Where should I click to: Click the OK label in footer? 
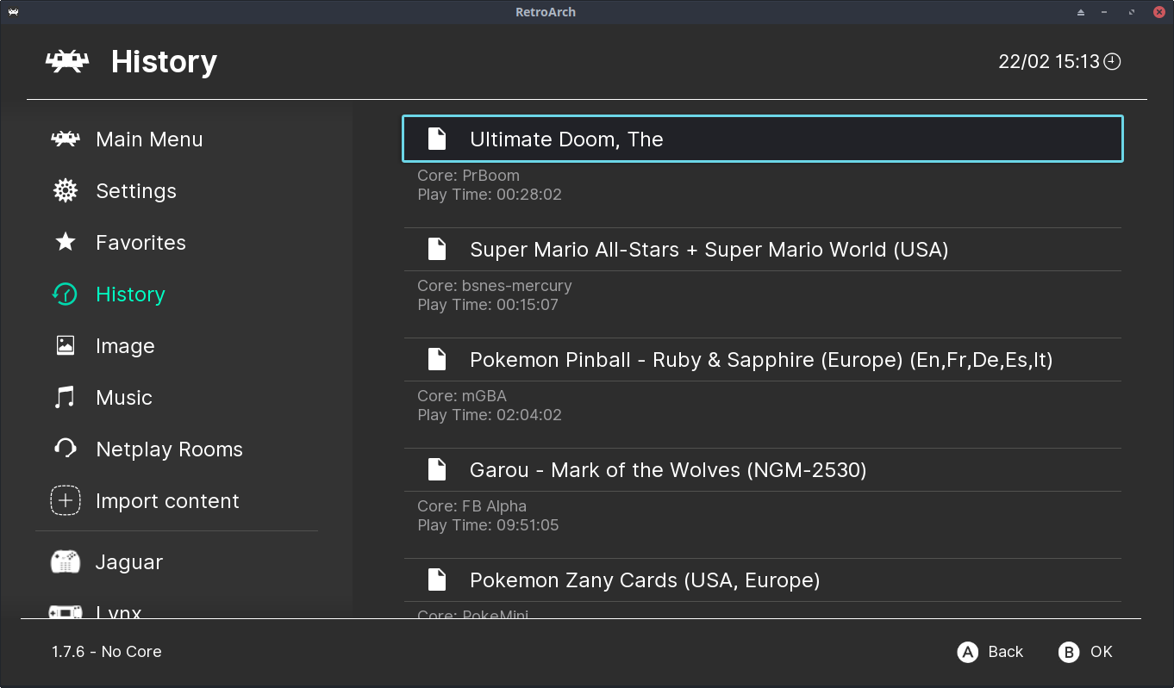(1102, 652)
